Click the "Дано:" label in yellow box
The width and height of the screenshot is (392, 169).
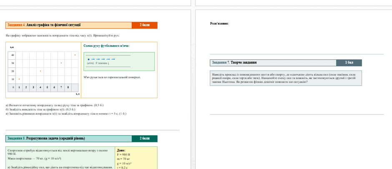click(121, 150)
